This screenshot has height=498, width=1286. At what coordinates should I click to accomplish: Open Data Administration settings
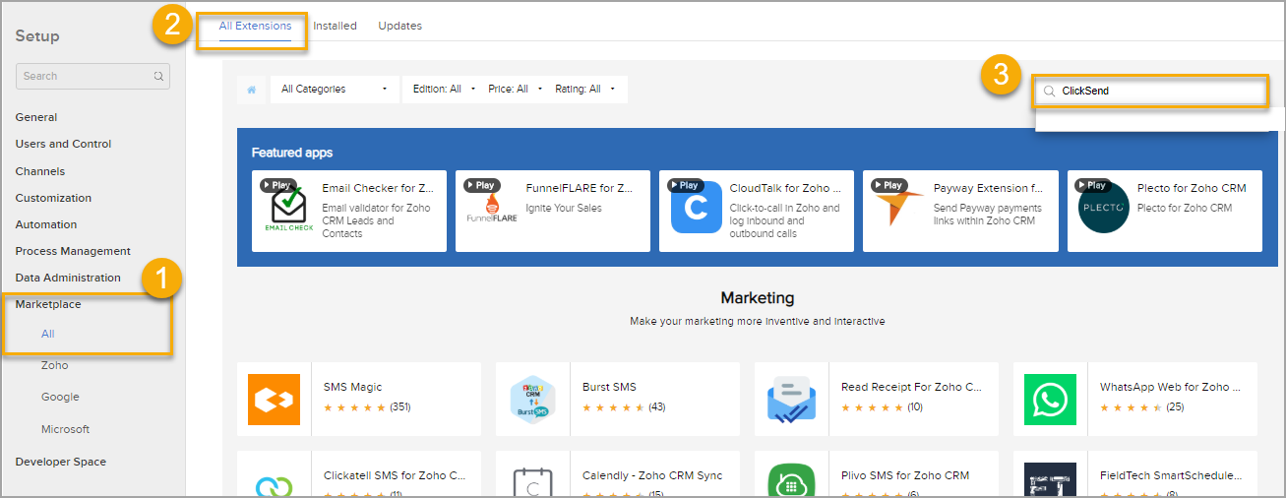tap(68, 278)
